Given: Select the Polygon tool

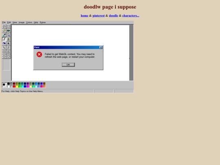Looking at the screenshot, I should pos(8,52).
